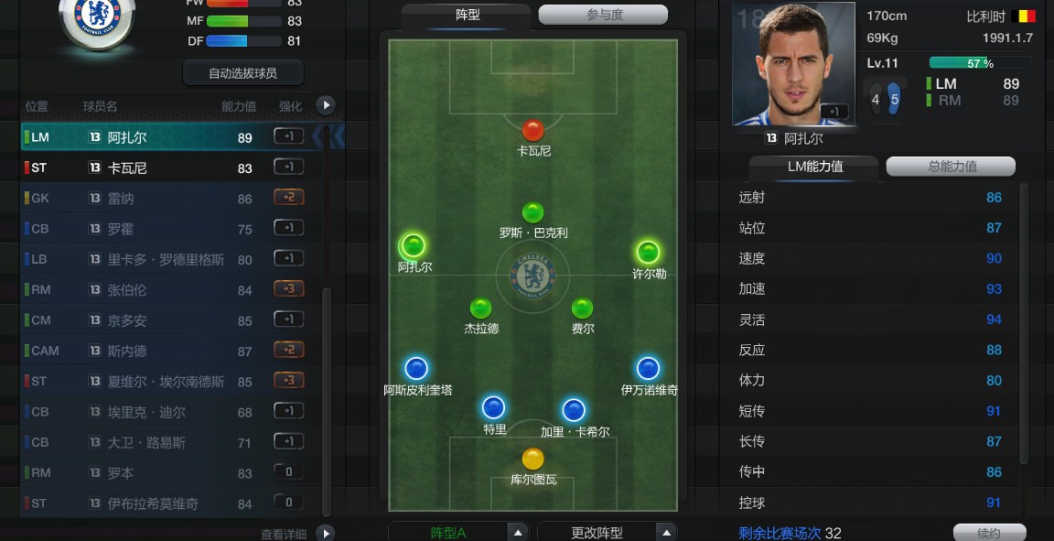Click the 卡瓦尼 red striker marker
The height and width of the screenshot is (541, 1054).
pos(532,131)
